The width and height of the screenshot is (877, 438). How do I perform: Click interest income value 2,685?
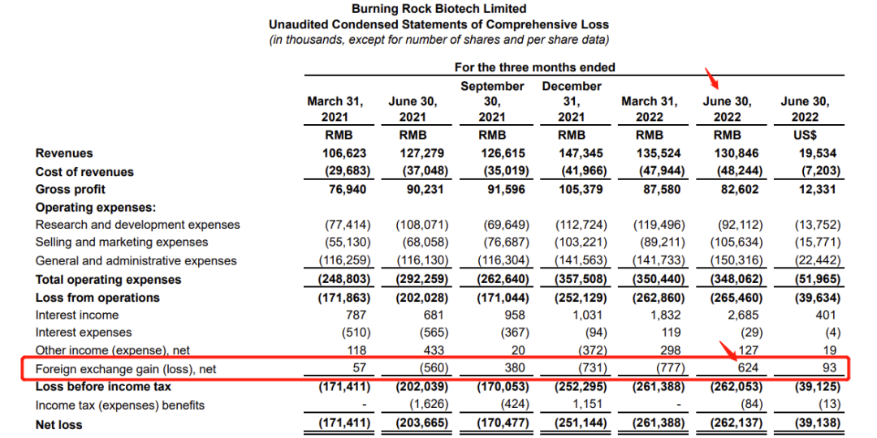(745, 315)
